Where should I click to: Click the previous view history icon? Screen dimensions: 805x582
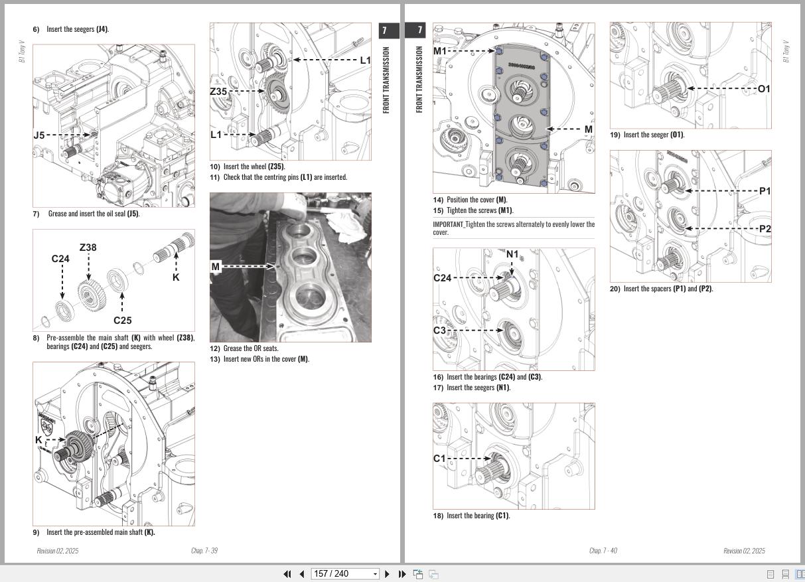tap(418, 573)
